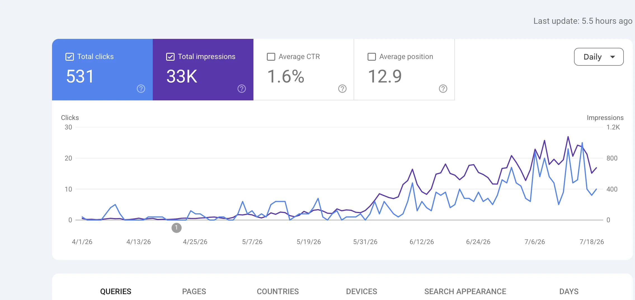Click the annotation marker 1 on chart
Image resolution: width=635 pixels, height=300 pixels.
tap(177, 228)
